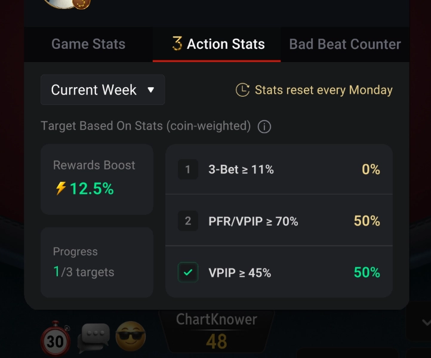Switch to the Game Stats tab
431x358 pixels.
tap(88, 44)
